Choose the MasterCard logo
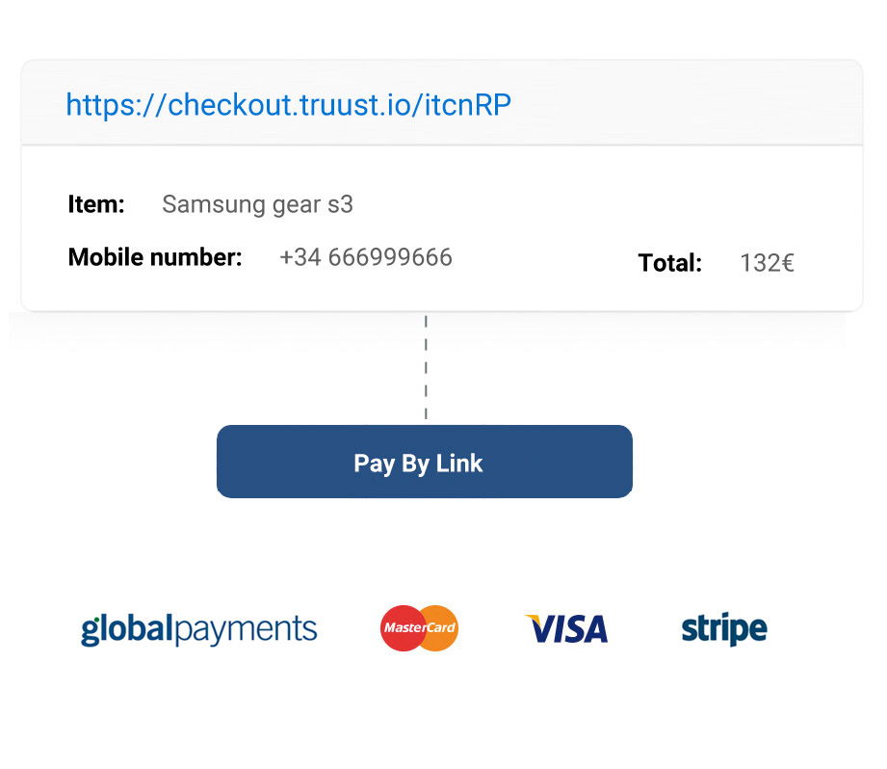887x769 pixels. 419,628
